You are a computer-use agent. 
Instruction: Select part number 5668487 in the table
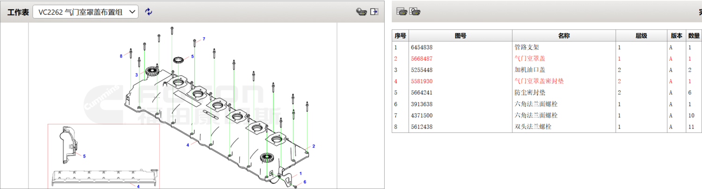coord(422,58)
